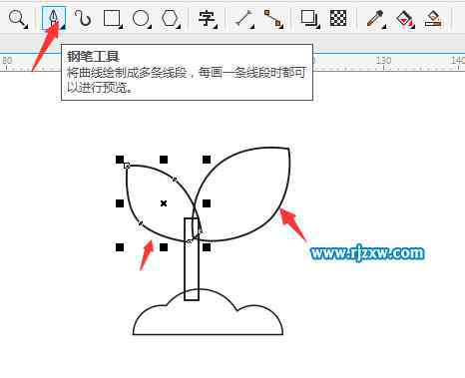Click the top-left selection handle of the leaf

tap(120, 160)
